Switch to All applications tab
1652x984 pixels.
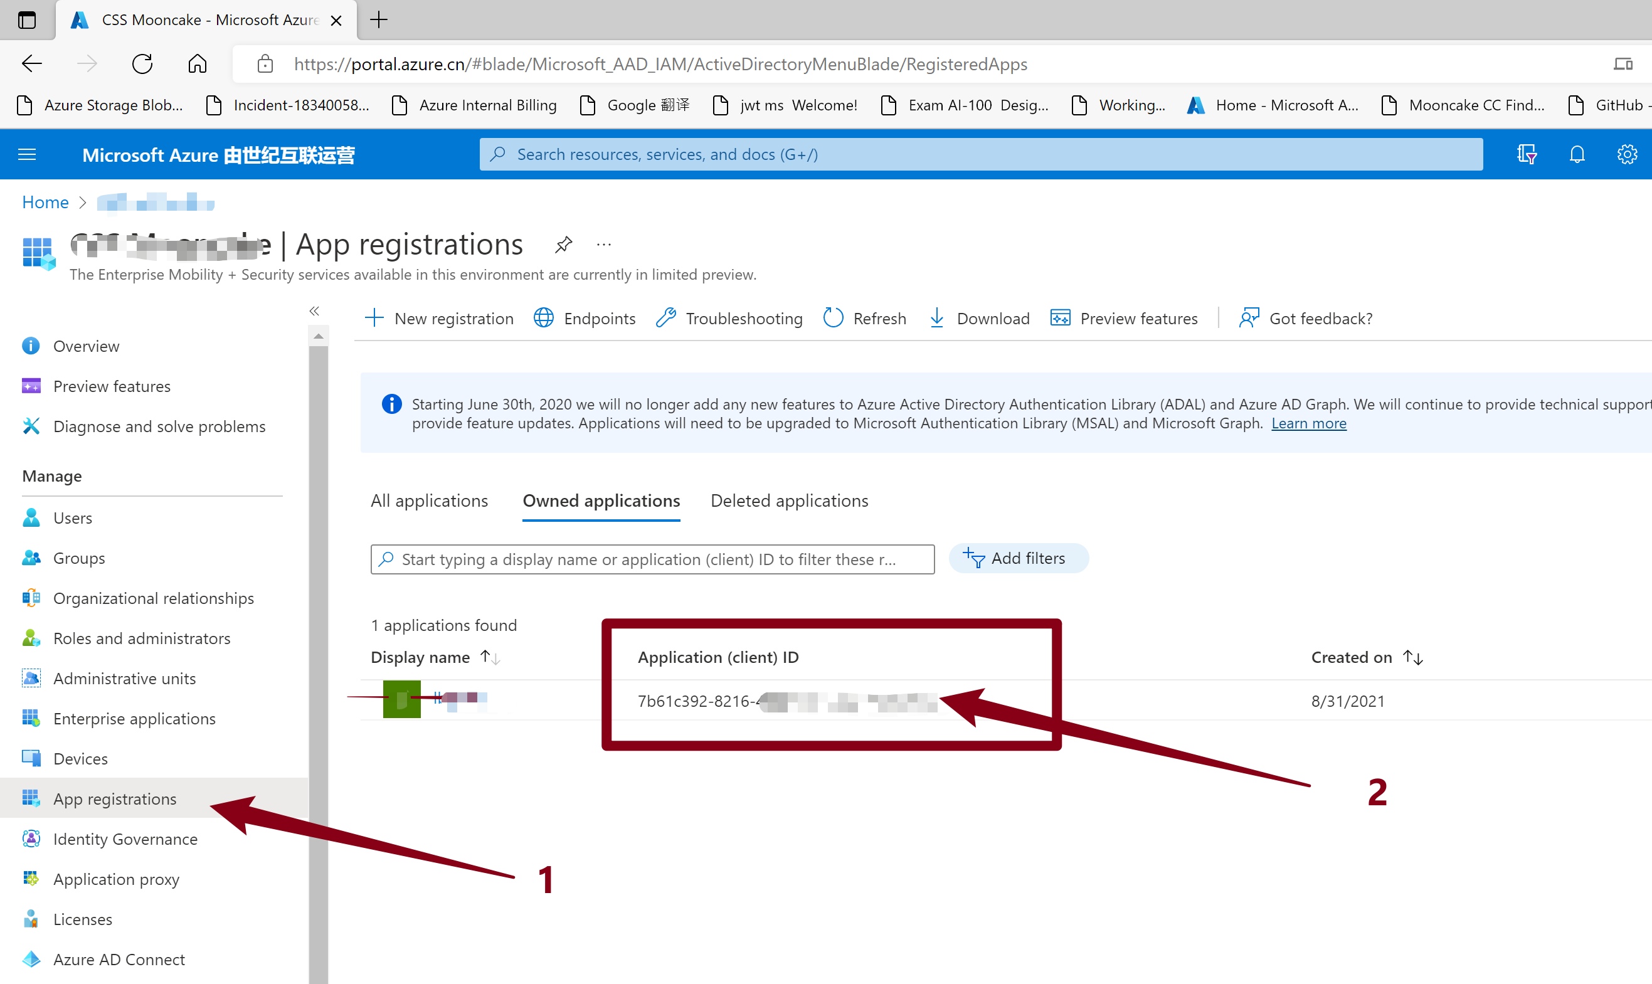[429, 500]
